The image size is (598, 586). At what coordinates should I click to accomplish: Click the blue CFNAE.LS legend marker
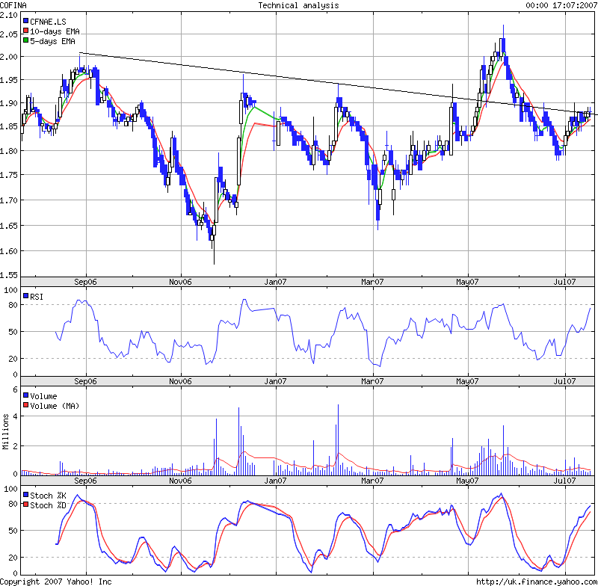(26, 22)
